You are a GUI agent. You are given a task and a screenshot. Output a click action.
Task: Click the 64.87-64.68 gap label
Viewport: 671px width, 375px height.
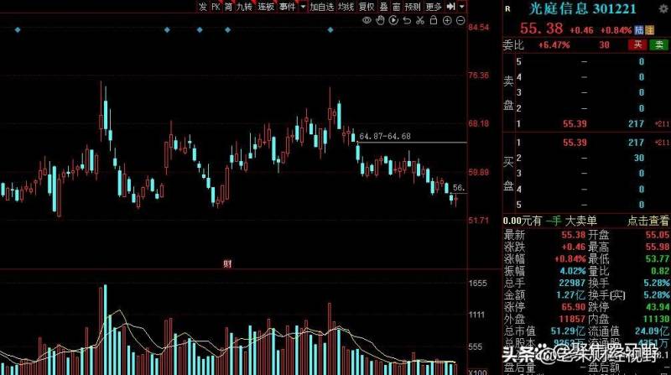tap(385, 136)
